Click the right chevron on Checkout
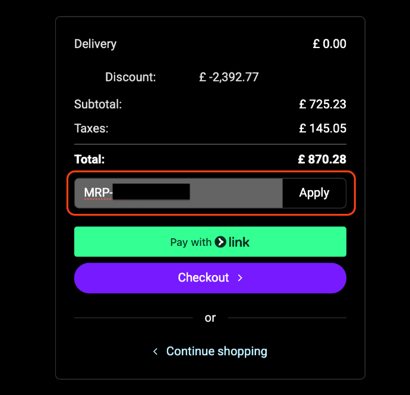The width and height of the screenshot is (410, 395). click(x=240, y=278)
